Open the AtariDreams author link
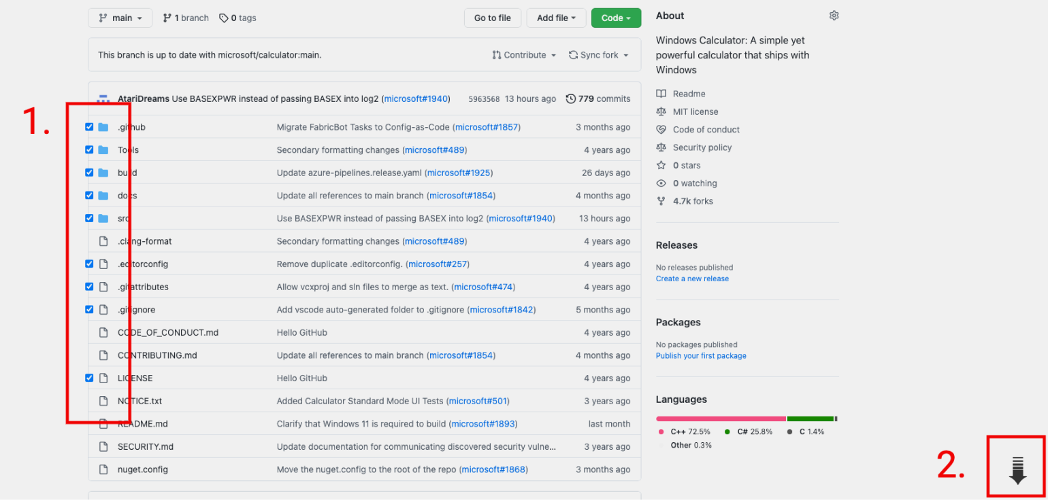This screenshot has height=500, width=1048. pyautogui.click(x=144, y=99)
